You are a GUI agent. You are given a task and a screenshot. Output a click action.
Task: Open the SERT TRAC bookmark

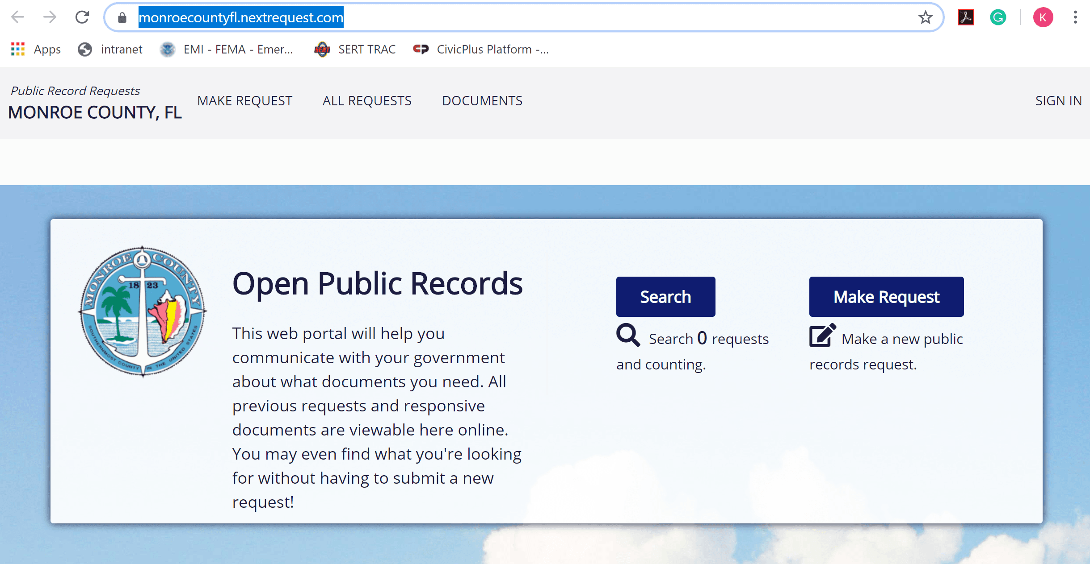coord(355,49)
